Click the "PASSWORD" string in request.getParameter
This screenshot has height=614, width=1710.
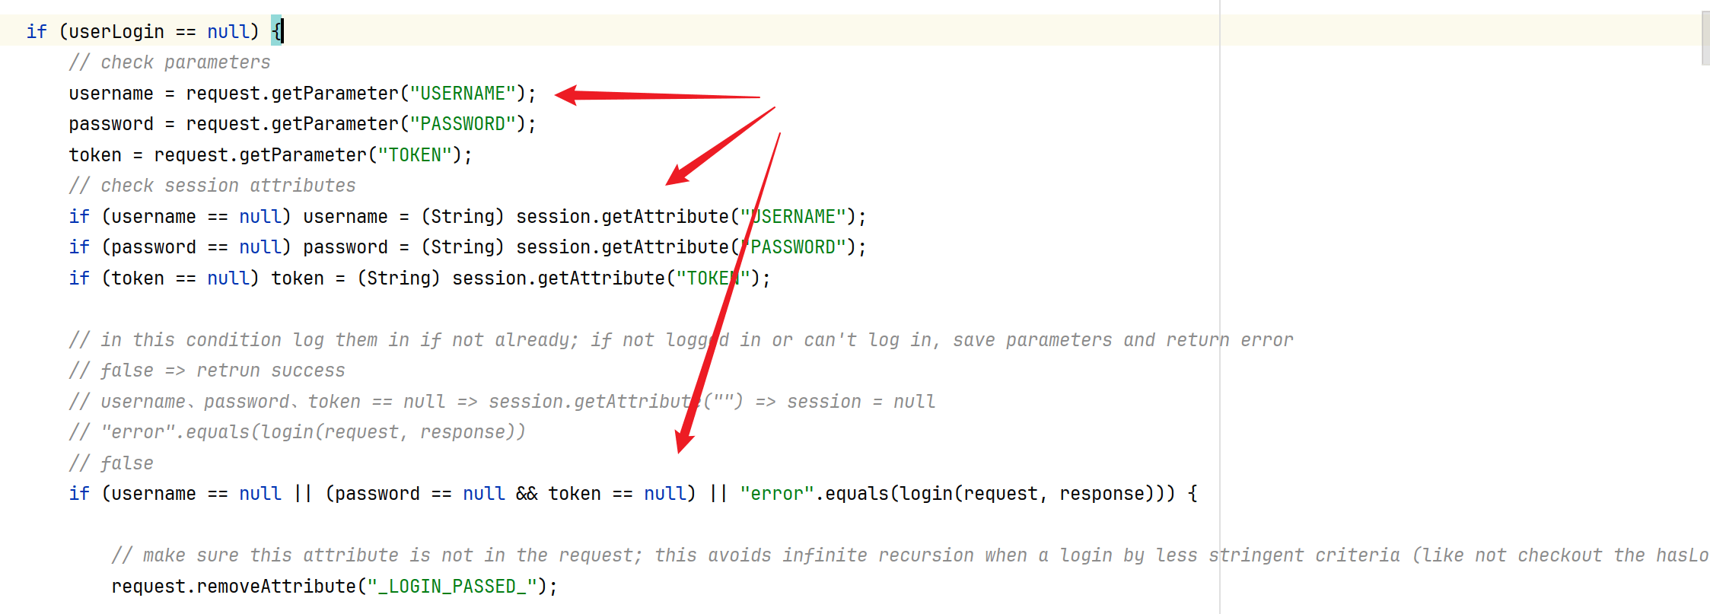463,124
